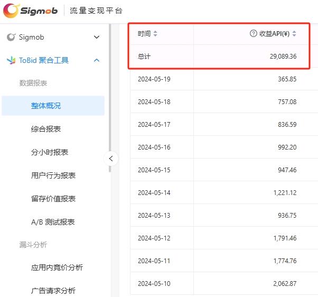Click the help icon beside 收益API(¥)
Viewport: 318px width, 297px height.
[254, 33]
